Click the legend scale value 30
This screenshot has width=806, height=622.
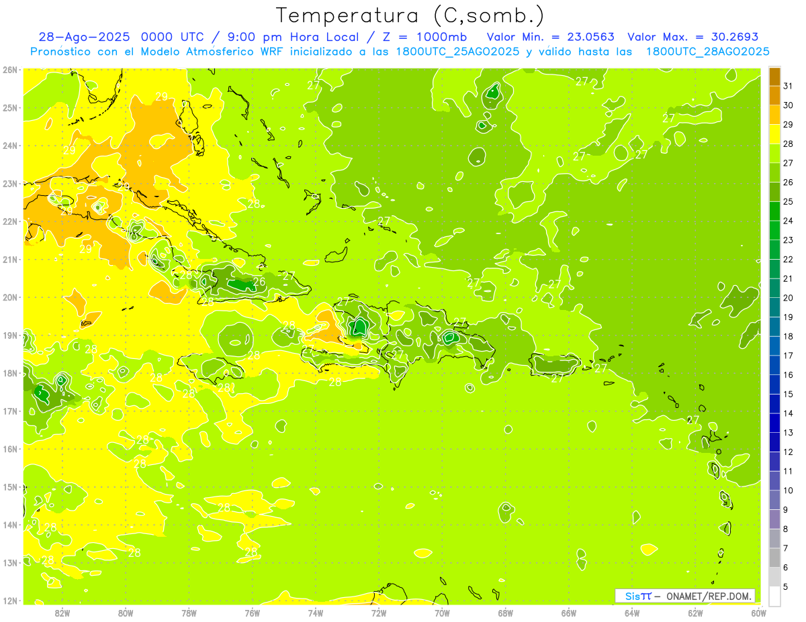click(789, 105)
